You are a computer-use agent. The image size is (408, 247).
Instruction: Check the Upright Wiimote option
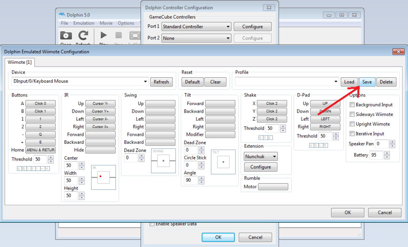pyautogui.click(x=352, y=124)
